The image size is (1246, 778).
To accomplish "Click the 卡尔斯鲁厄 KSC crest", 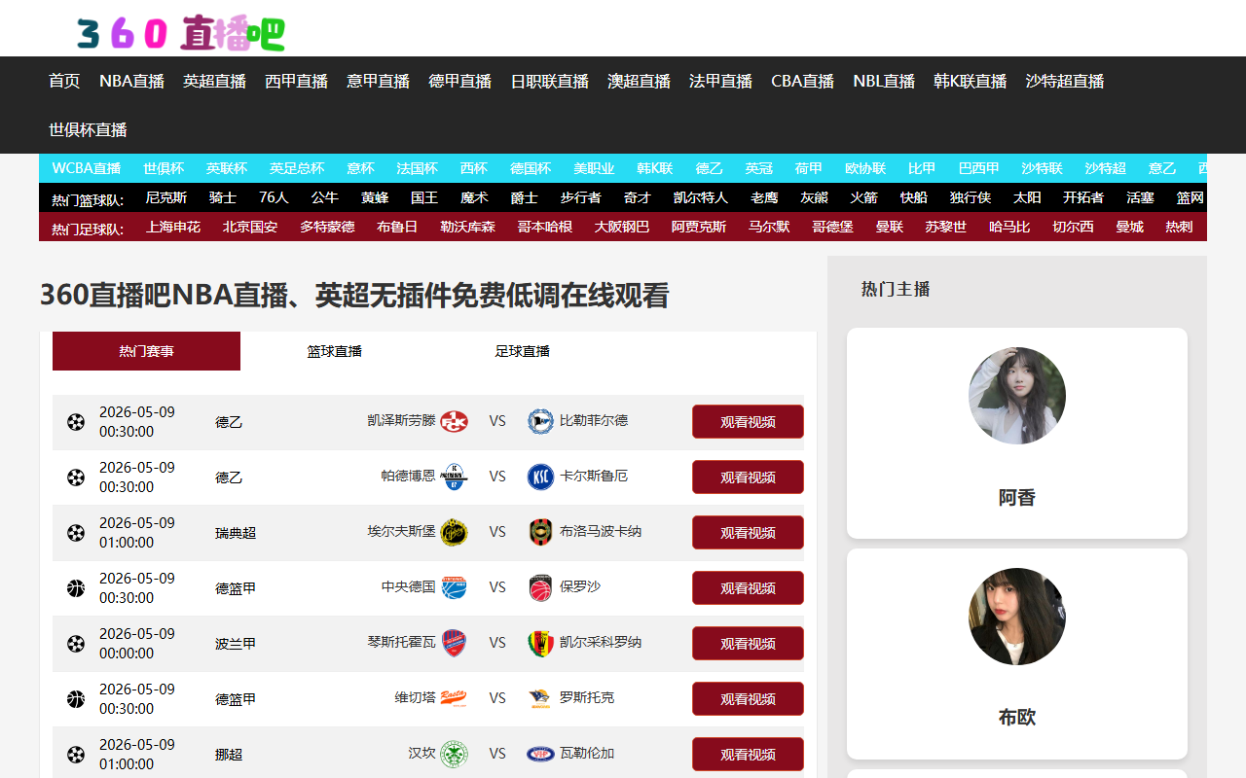I will coord(540,477).
